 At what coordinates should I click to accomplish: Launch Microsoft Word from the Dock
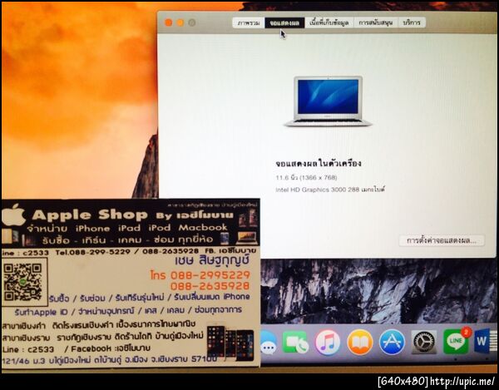486,342
